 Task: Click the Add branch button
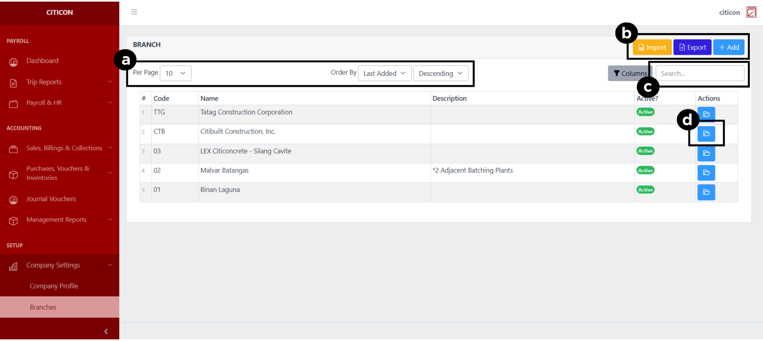[x=729, y=48]
